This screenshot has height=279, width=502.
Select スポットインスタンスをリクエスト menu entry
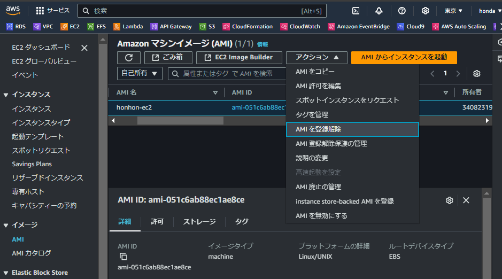point(352,100)
